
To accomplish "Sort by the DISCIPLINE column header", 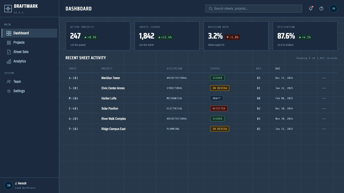I will (175, 69).
